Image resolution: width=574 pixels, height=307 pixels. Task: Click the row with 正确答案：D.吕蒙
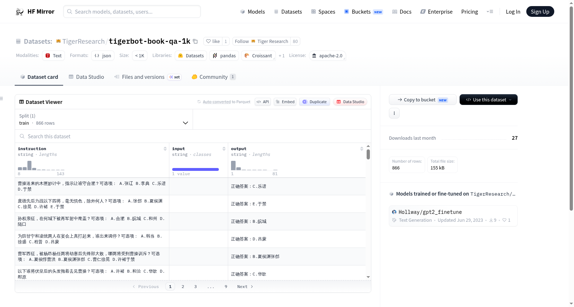click(190, 239)
